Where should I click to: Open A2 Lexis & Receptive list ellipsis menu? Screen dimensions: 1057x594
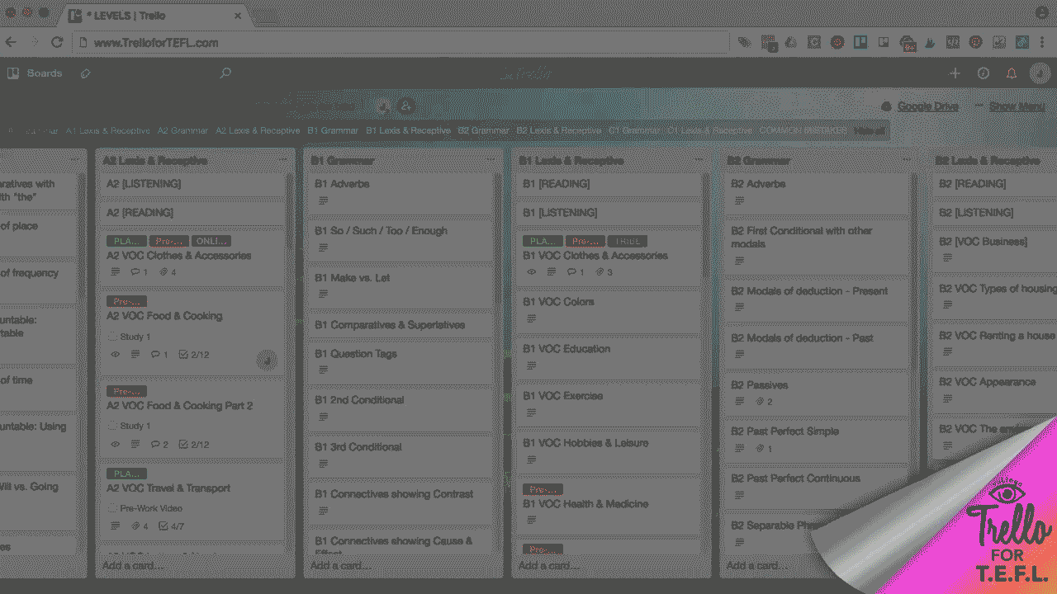(x=282, y=160)
